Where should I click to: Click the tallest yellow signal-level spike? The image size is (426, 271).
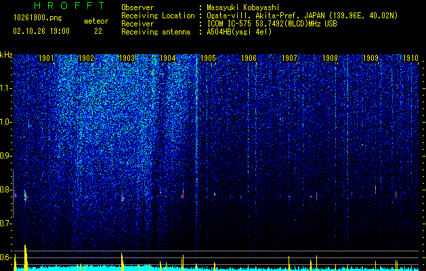26,257
